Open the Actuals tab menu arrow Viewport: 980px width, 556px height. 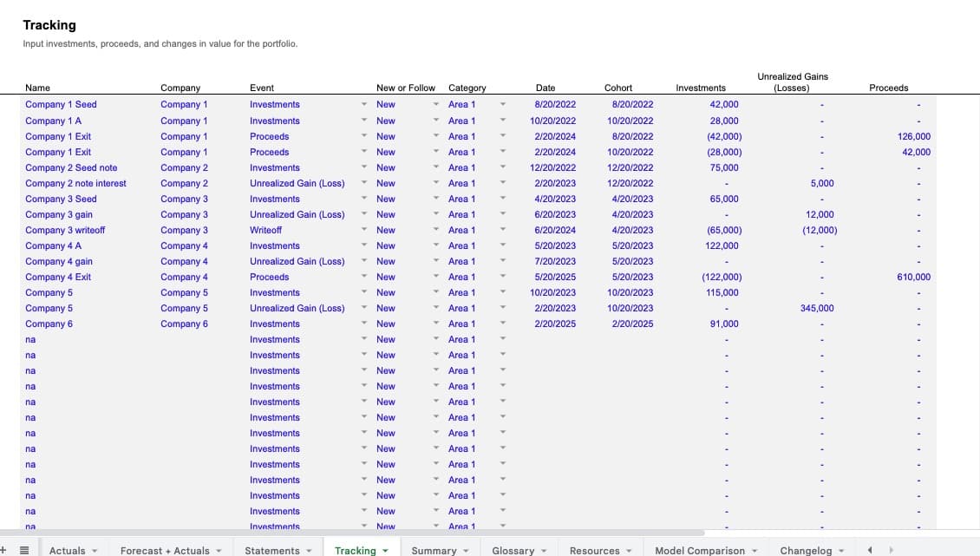94,551
